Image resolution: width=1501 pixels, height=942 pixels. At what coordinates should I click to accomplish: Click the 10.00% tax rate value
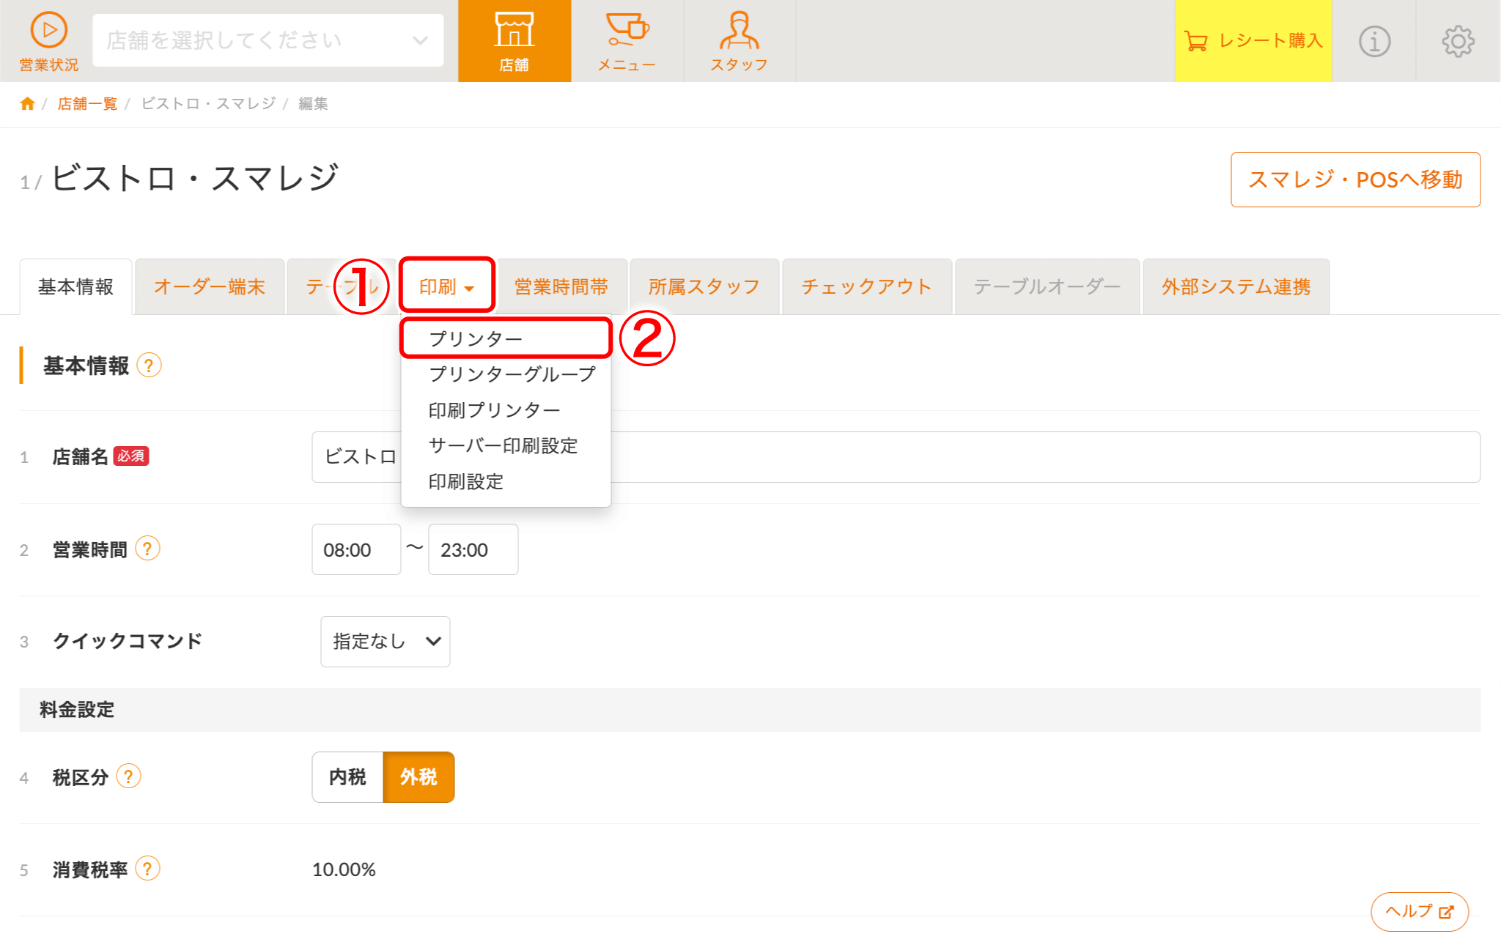pyautogui.click(x=344, y=869)
